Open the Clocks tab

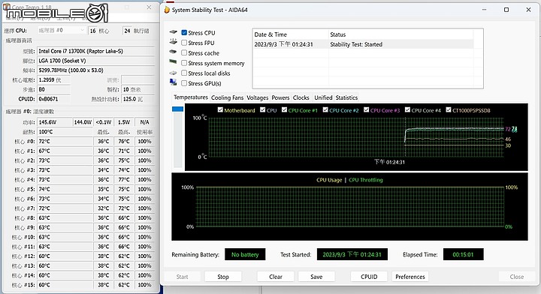pos(301,97)
